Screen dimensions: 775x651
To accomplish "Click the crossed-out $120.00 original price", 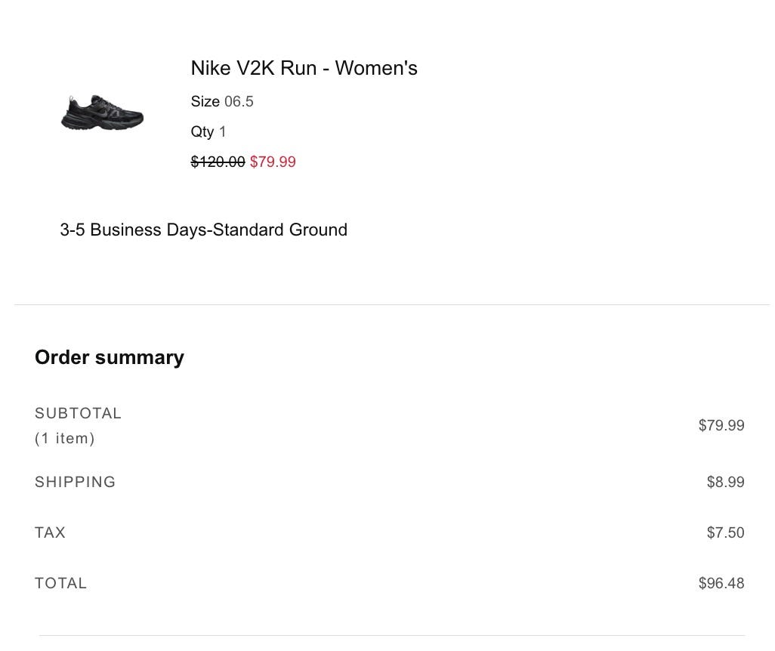I will 218,162.
